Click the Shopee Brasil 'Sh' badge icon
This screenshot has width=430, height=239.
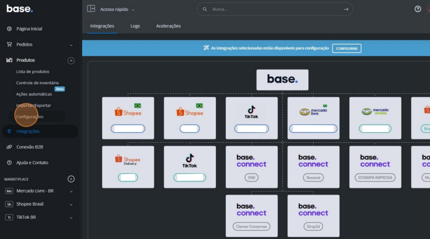point(9,204)
